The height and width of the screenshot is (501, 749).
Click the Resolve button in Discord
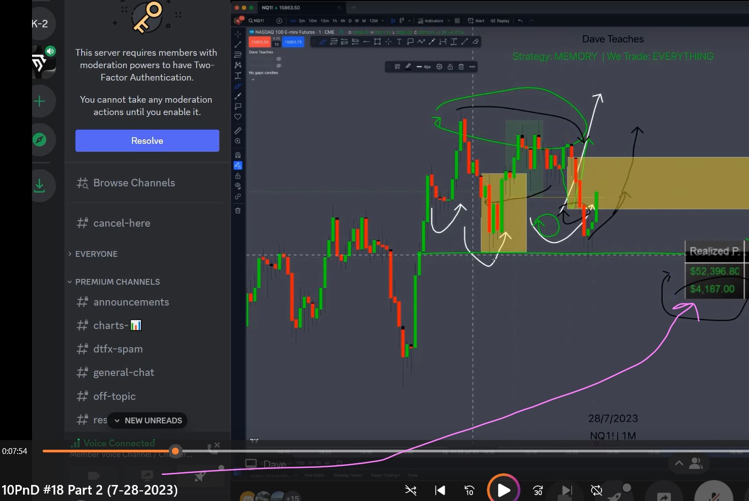click(147, 140)
